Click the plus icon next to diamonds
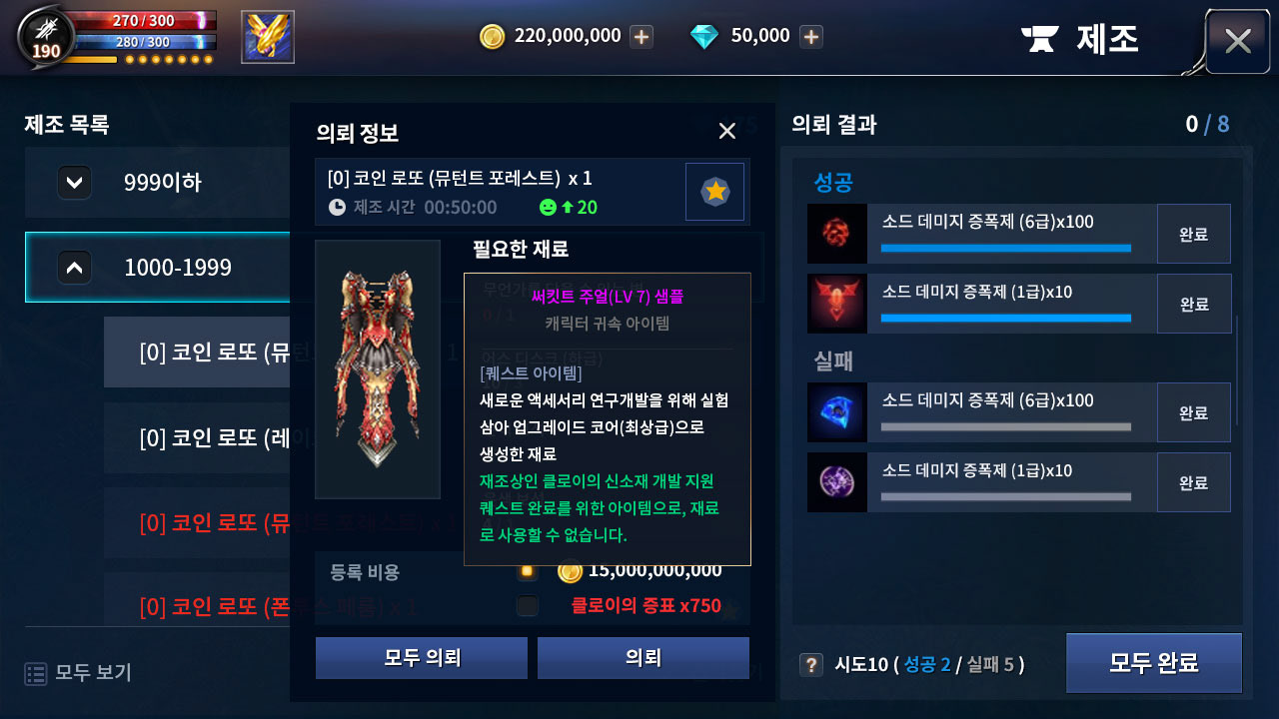The image size is (1279, 719). coord(811,37)
